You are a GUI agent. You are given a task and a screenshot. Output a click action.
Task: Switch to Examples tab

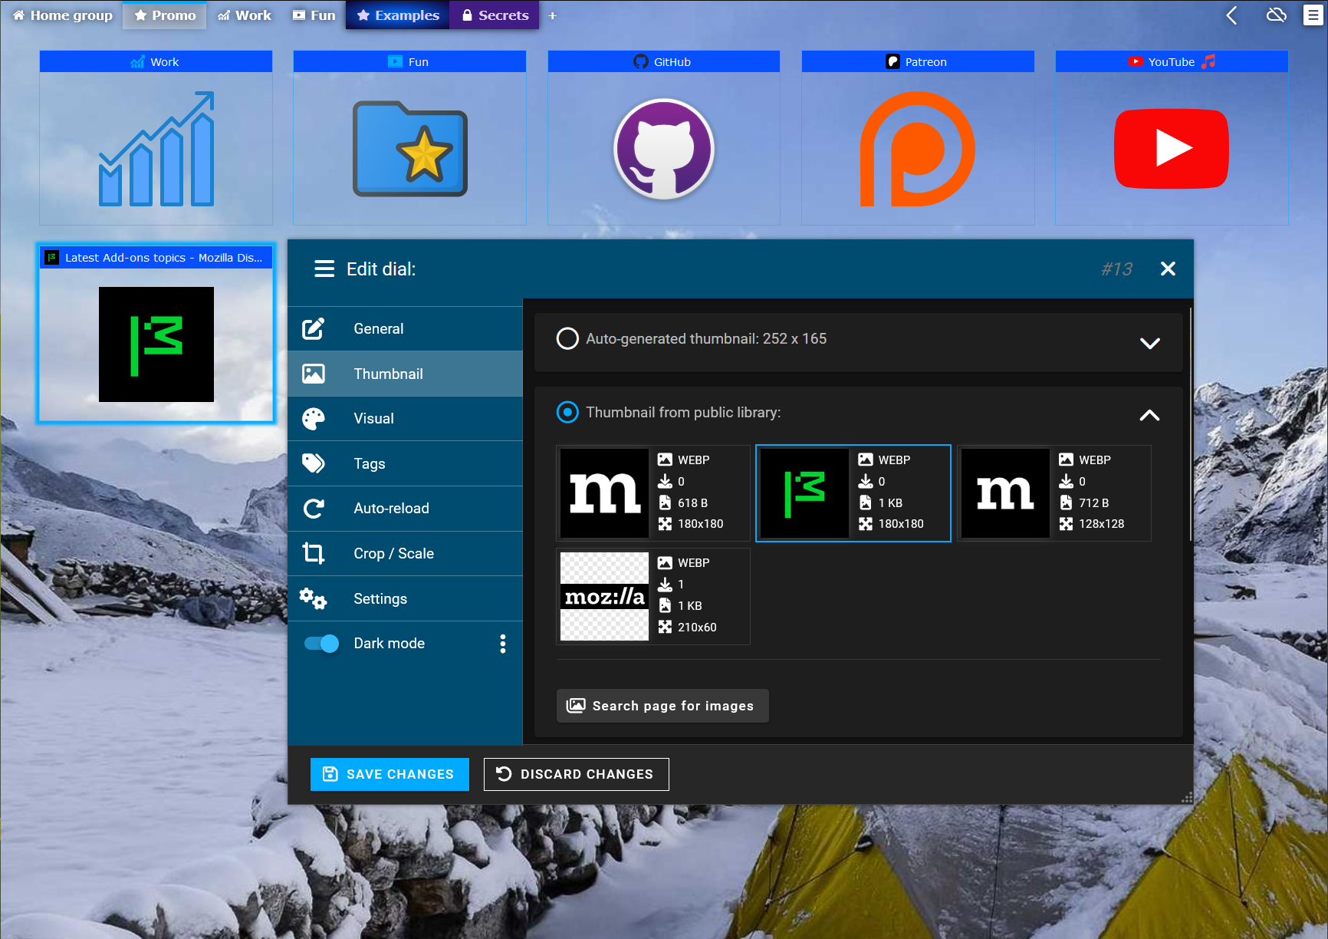(398, 15)
